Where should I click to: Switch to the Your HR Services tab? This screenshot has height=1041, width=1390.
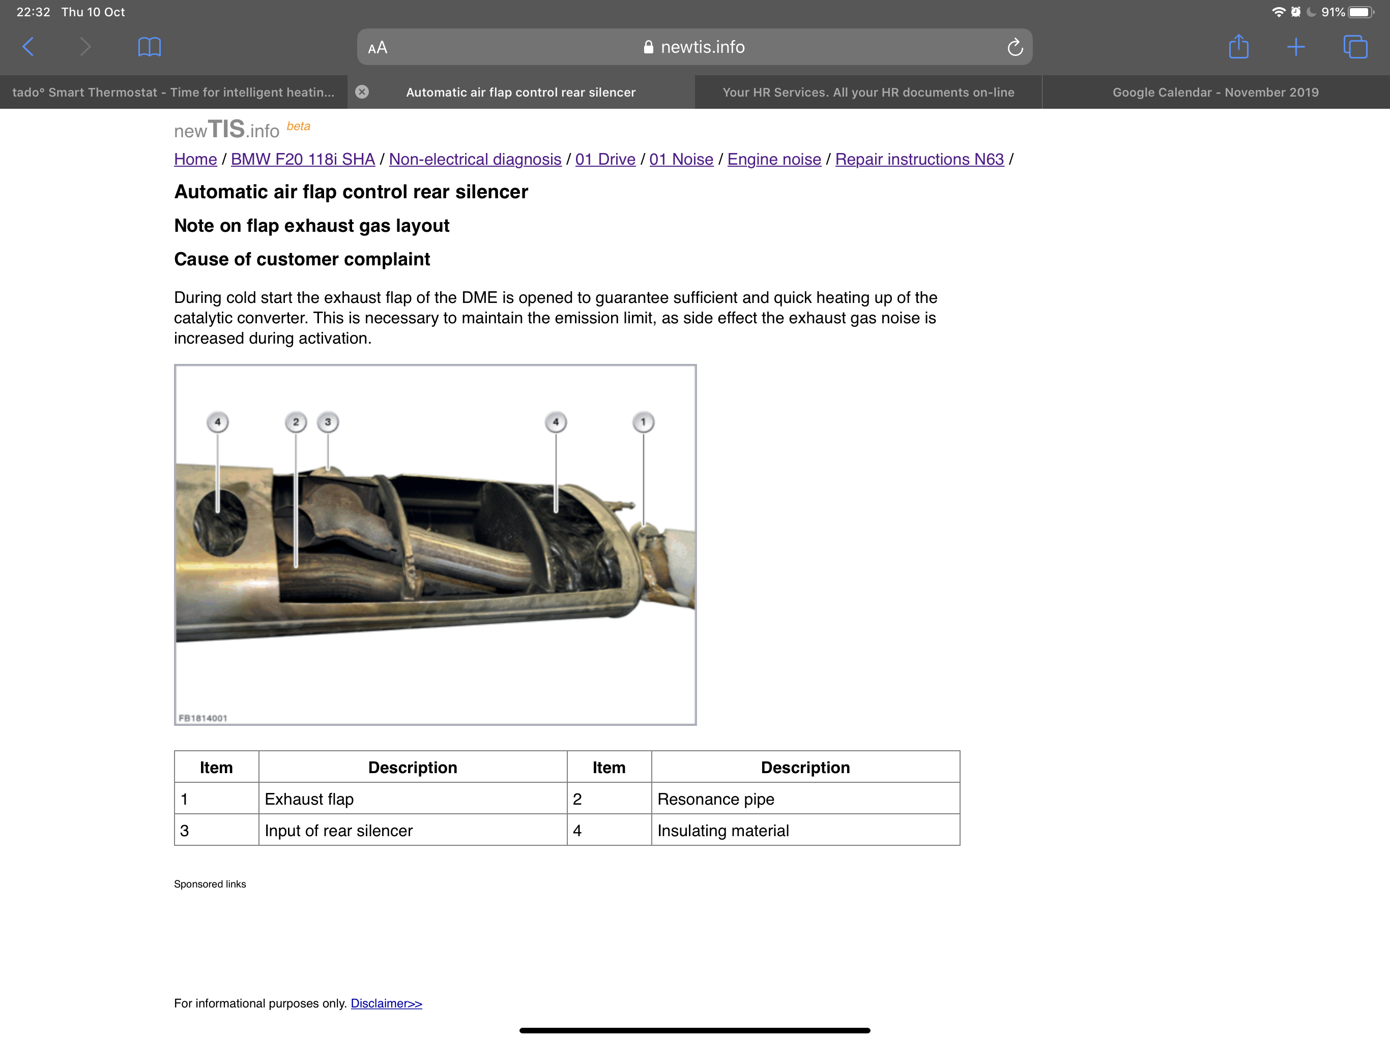[x=868, y=93]
